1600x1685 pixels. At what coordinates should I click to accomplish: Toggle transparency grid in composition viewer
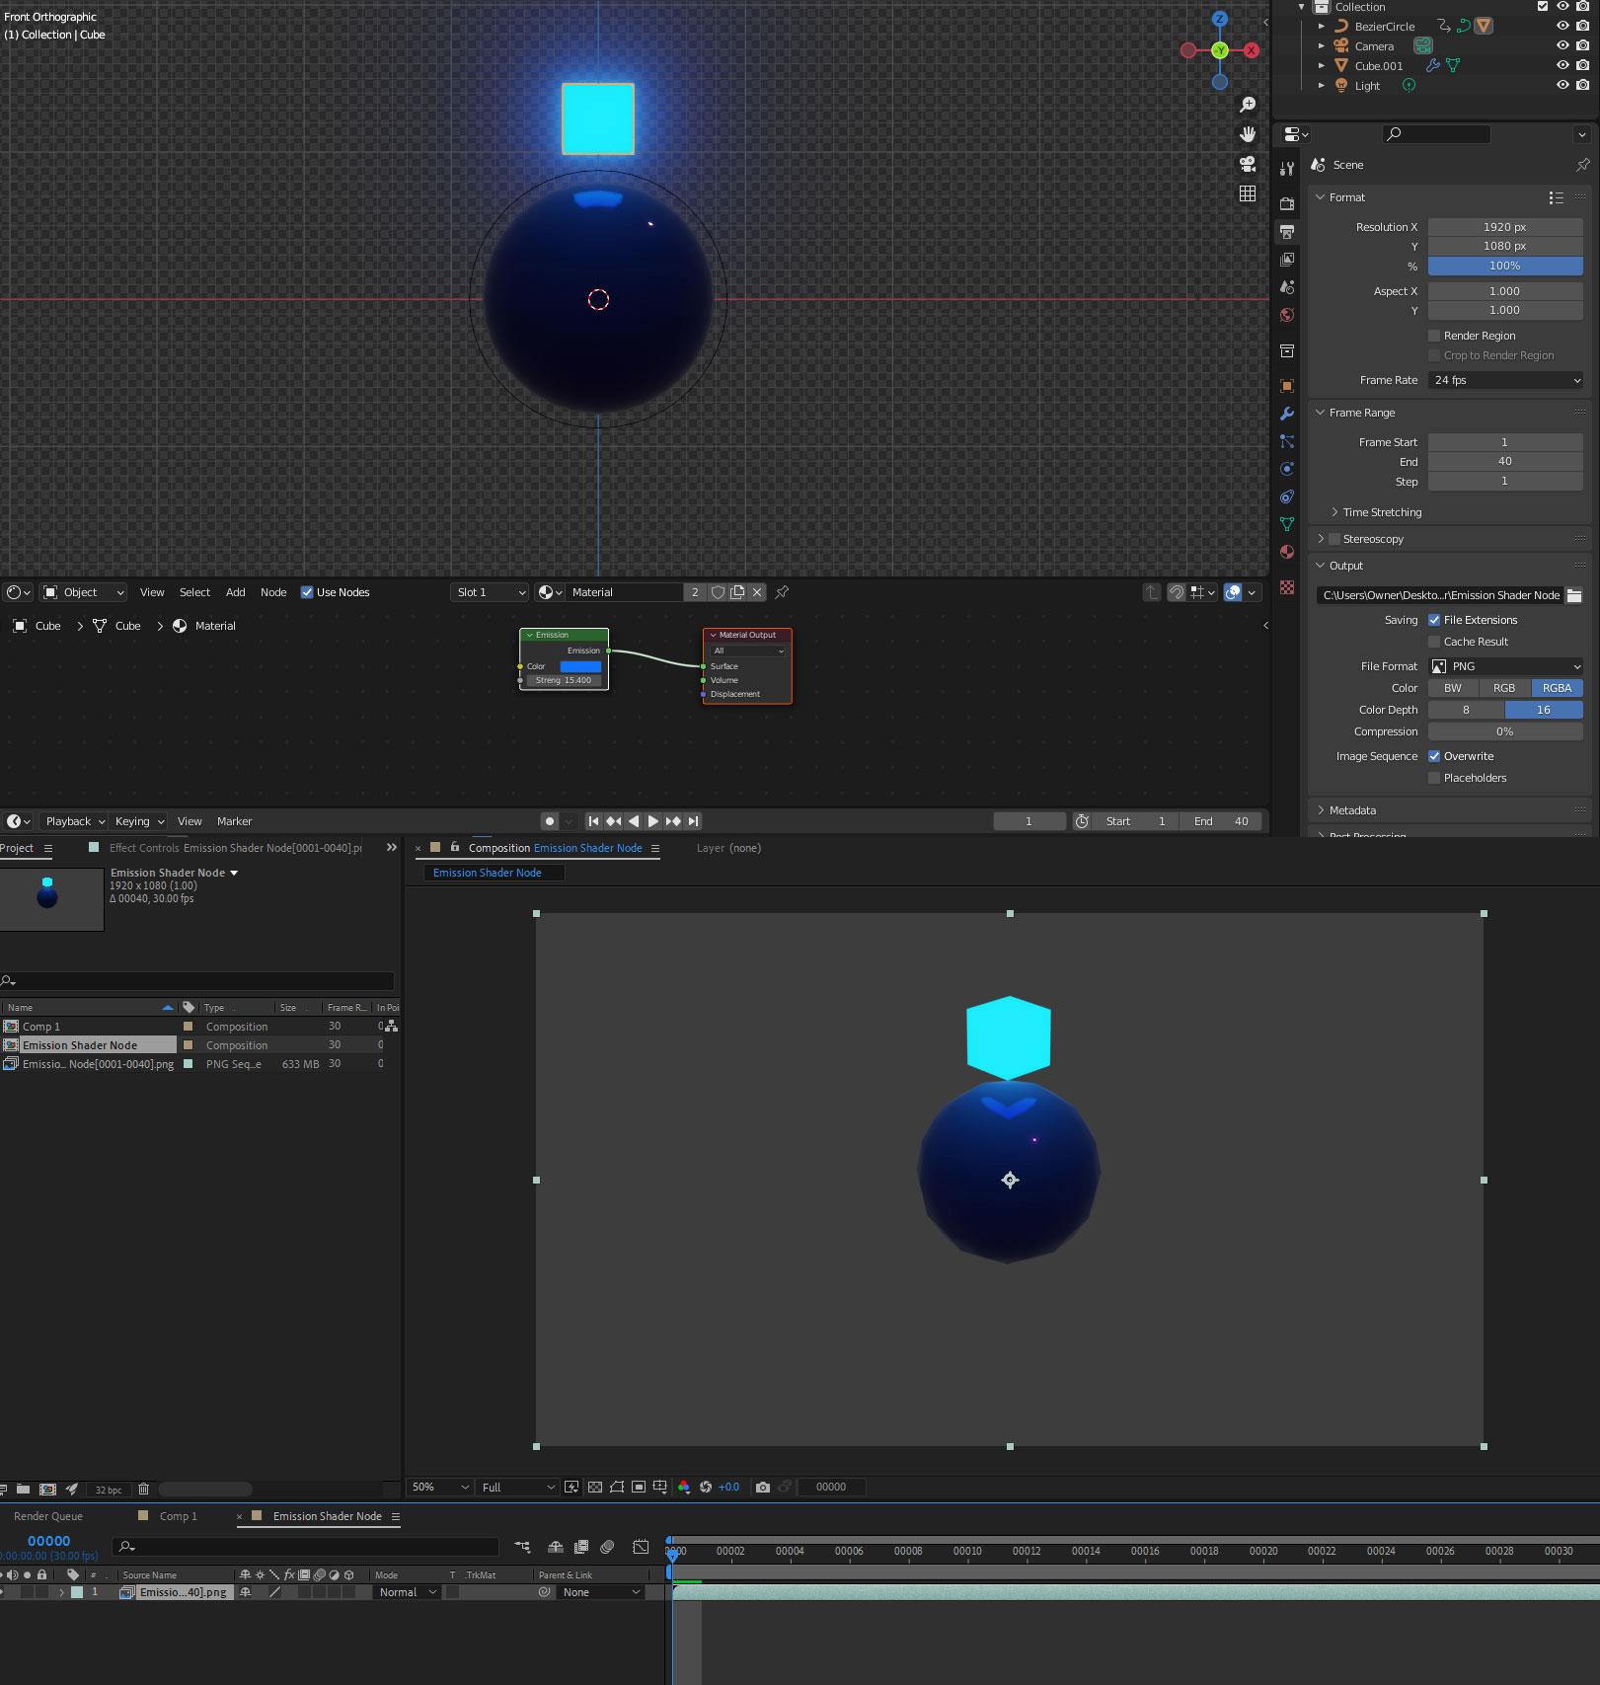tap(595, 1487)
